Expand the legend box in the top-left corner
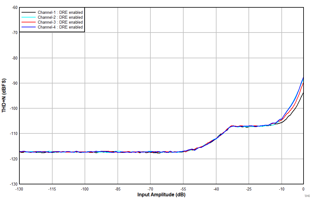Image resolution: width=310 pixels, height=200 pixels. (x=52, y=20)
